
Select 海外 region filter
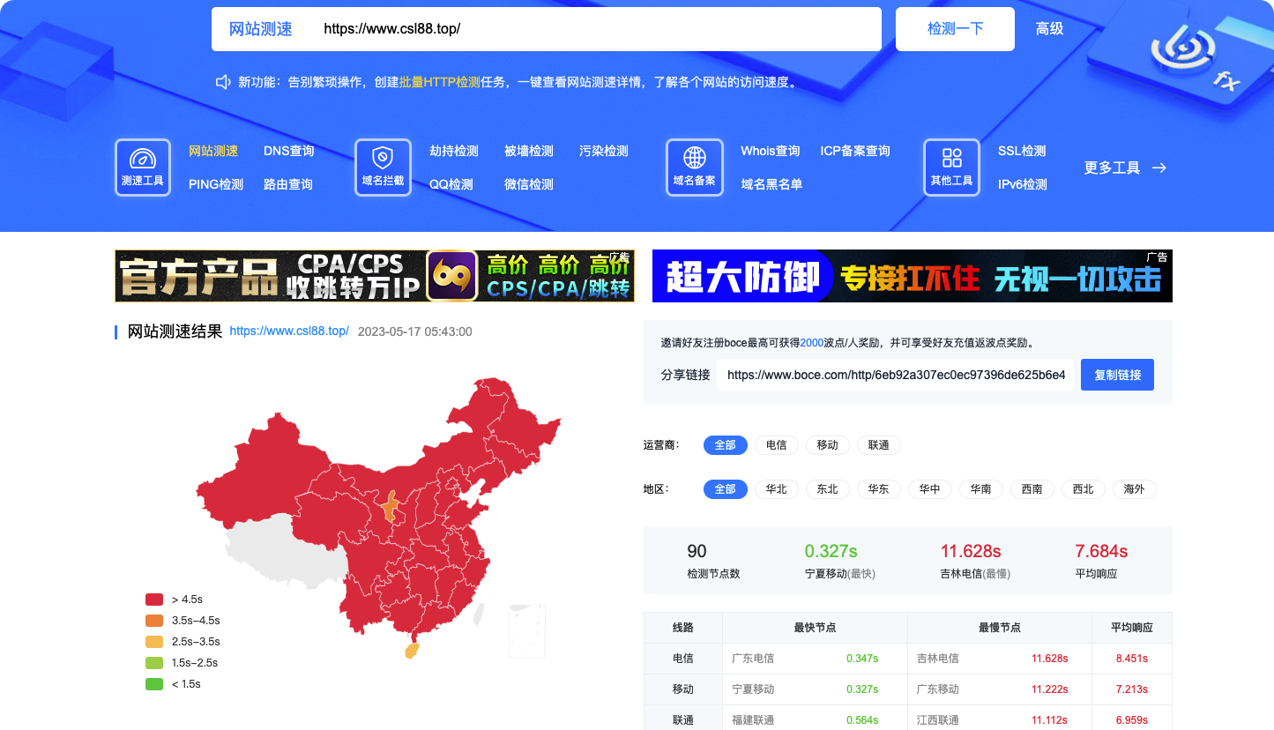(x=1135, y=489)
